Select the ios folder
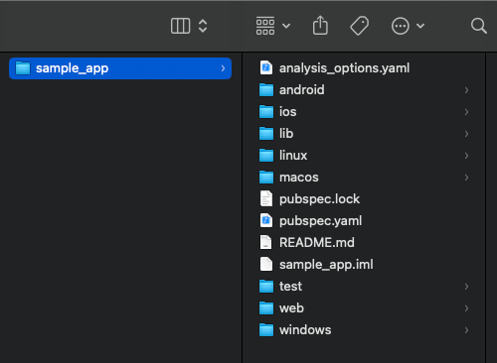The height and width of the screenshot is (363, 497). coord(363,112)
